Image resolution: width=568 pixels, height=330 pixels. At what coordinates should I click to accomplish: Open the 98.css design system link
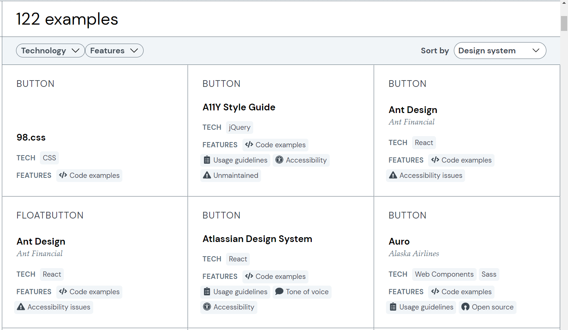click(x=31, y=138)
